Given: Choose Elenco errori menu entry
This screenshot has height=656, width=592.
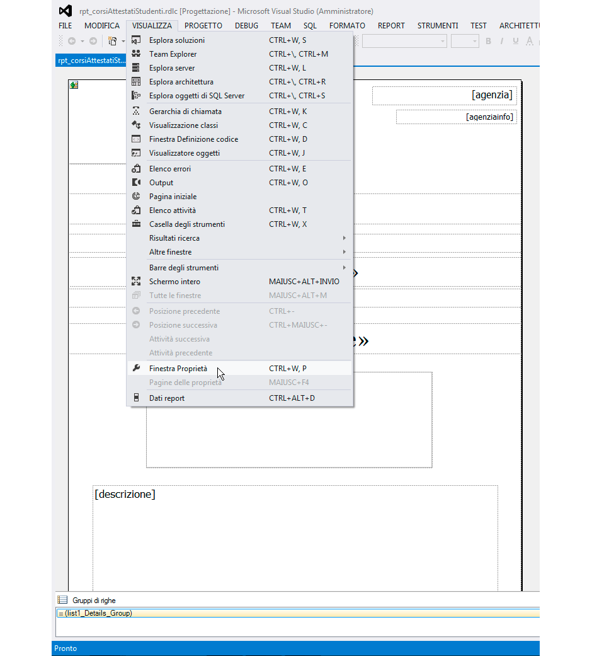Looking at the screenshot, I should pos(239,169).
